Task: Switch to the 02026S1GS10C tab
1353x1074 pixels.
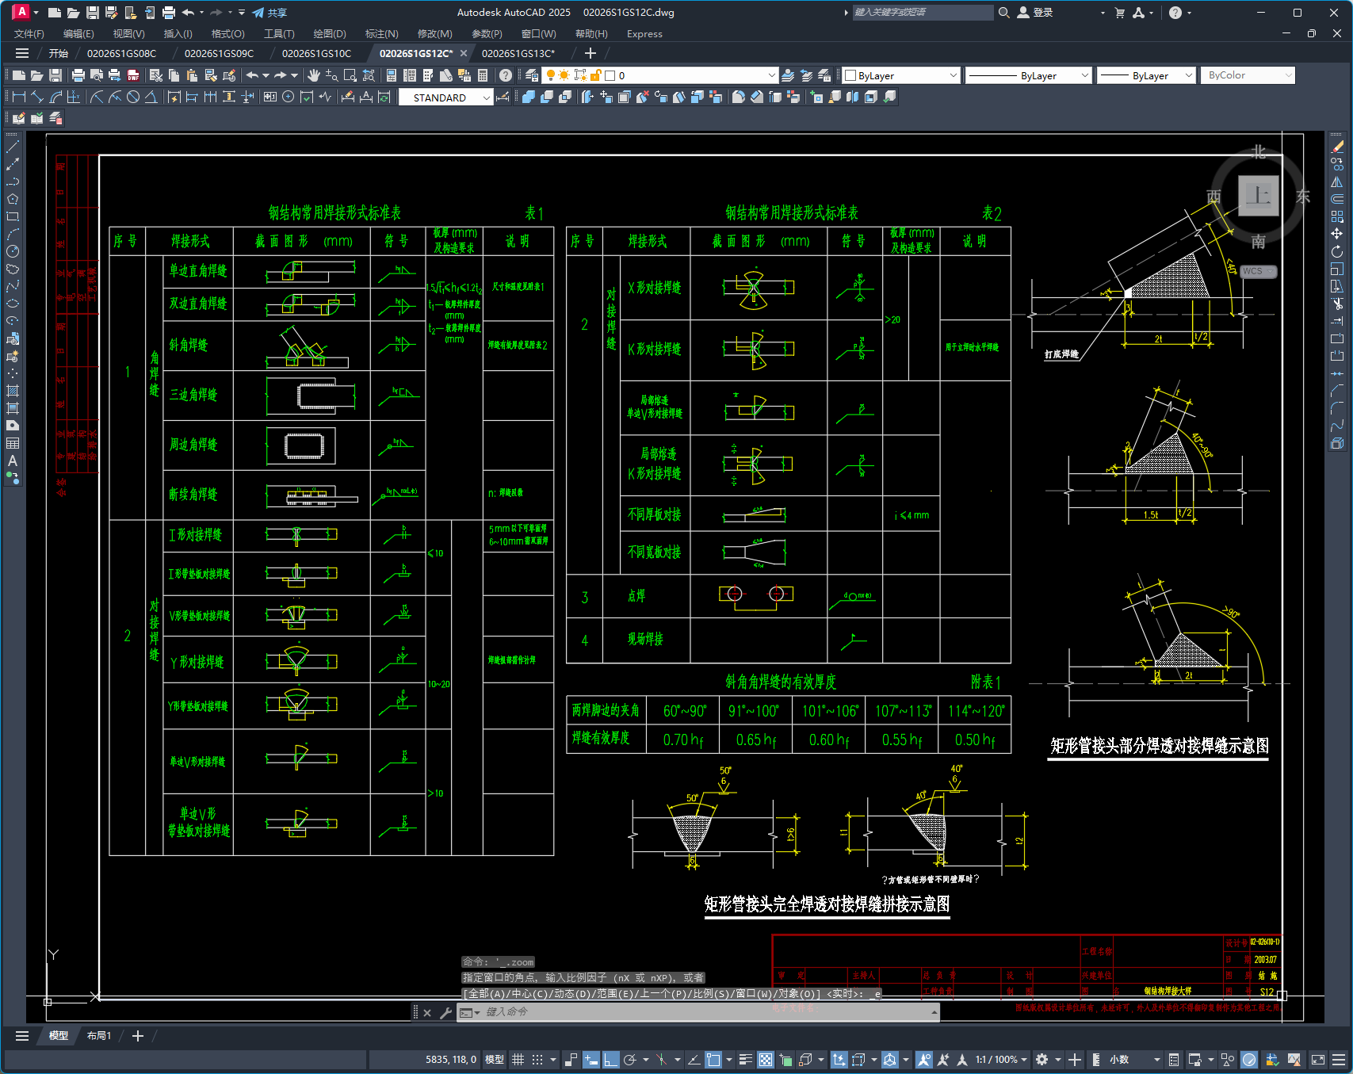Action: (x=316, y=53)
